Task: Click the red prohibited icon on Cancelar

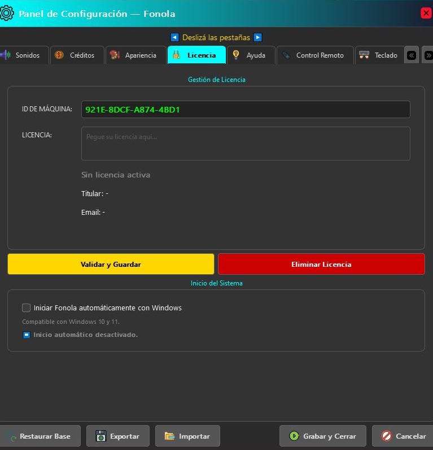Action: [387, 436]
